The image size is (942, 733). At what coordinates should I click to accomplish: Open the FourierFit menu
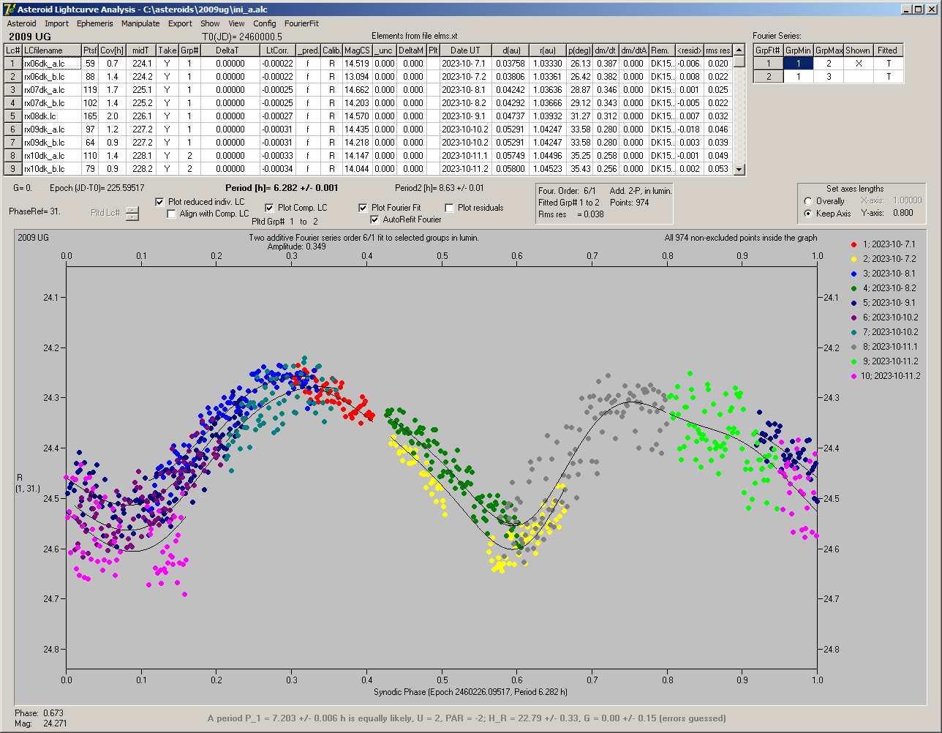tap(301, 23)
